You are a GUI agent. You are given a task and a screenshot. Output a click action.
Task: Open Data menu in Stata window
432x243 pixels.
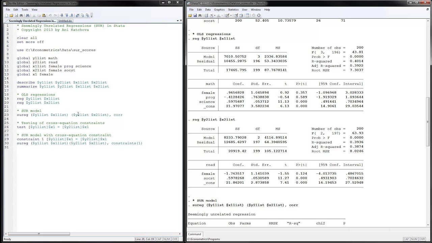[x=208, y=10]
